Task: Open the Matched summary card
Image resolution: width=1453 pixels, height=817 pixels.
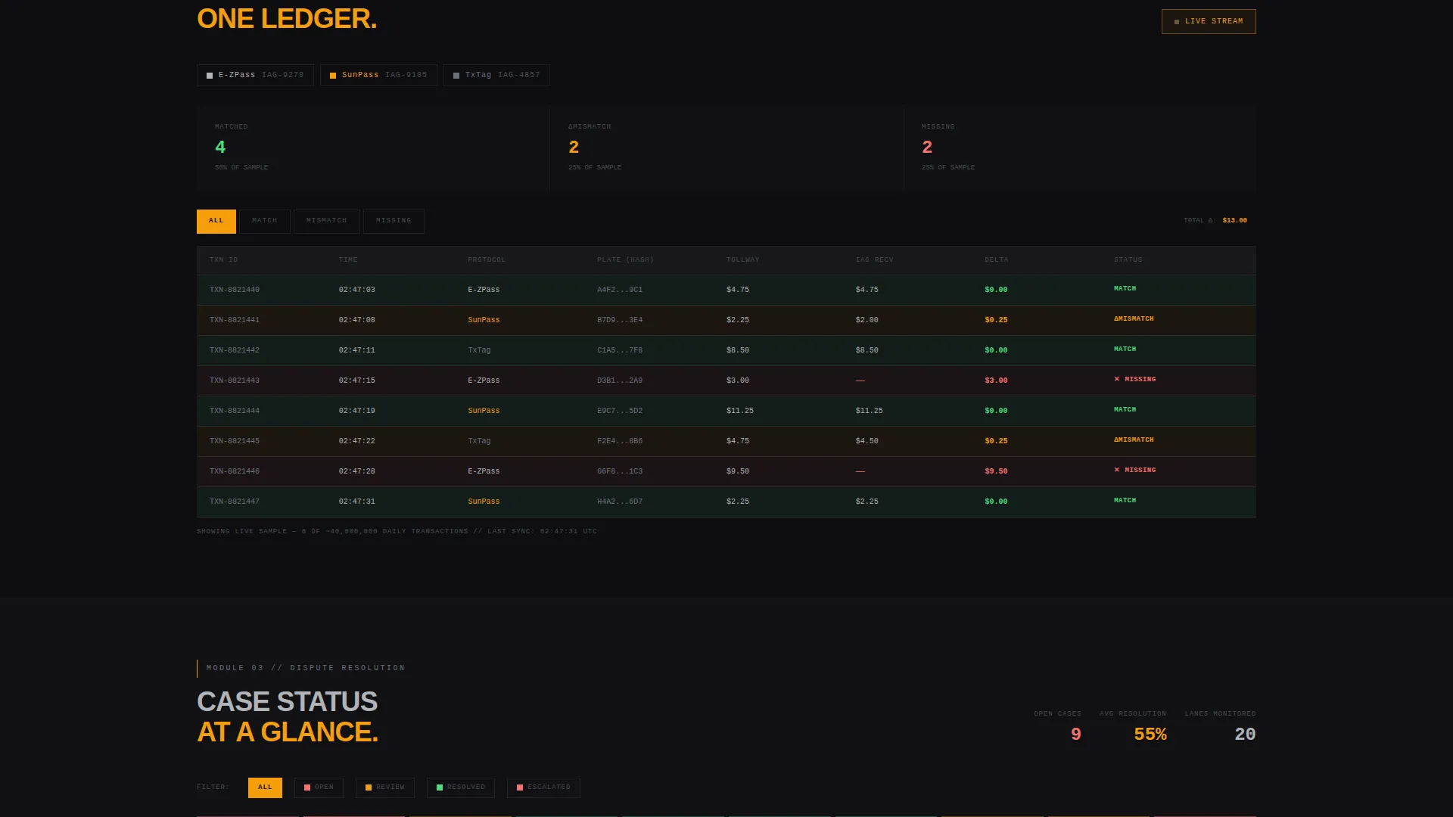Action: (x=373, y=148)
